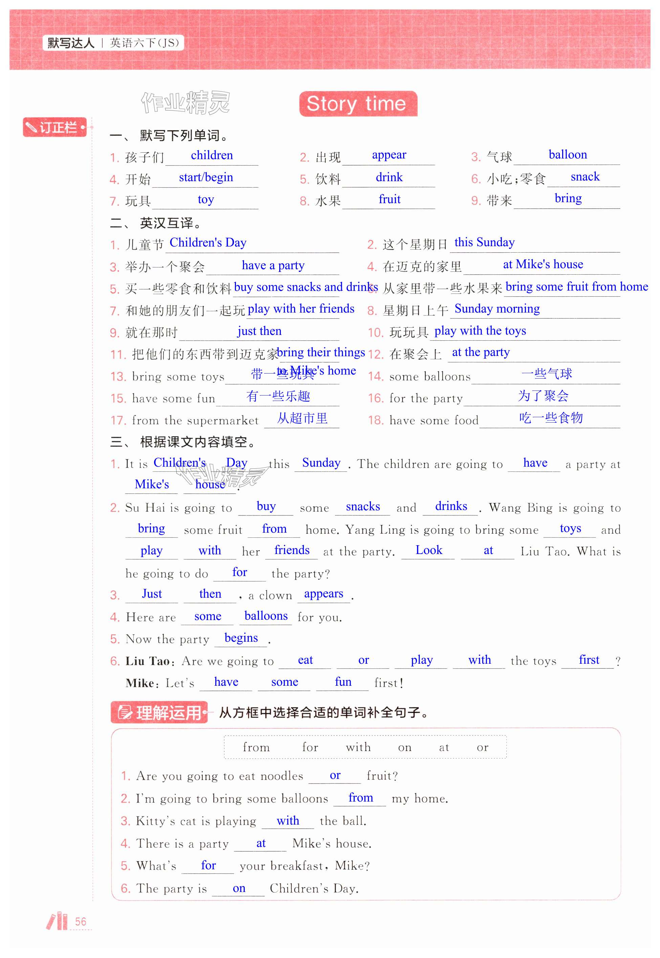Click the 订正栏 label tag
Screen dimensions: 660x958
click(x=58, y=127)
